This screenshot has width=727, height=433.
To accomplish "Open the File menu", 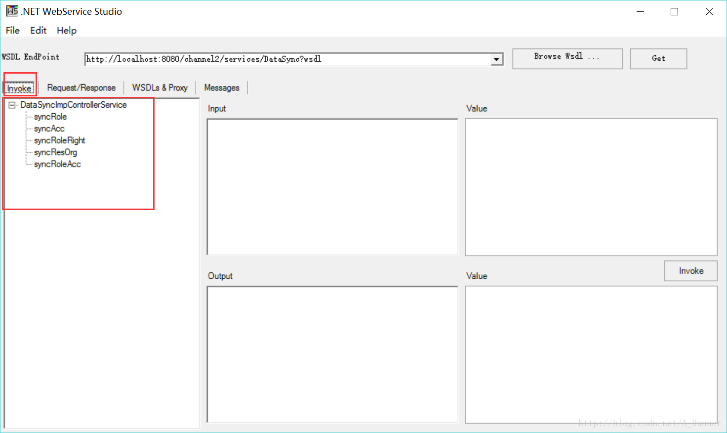I will [13, 30].
